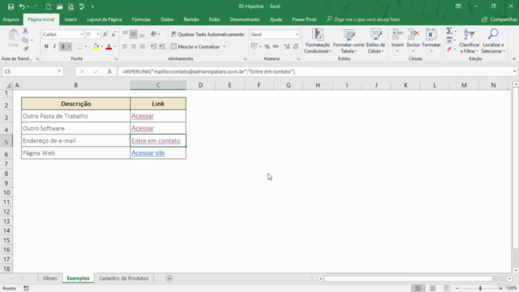519x292 pixels.
Task: Switch to the Layout da Página tab
Action: [x=105, y=19]
